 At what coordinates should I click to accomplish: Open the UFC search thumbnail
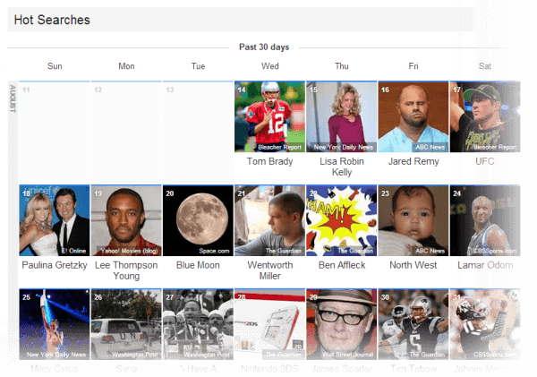(x=484, y=116)
